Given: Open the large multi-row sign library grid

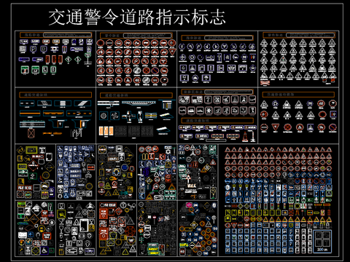Looking at the screenshot, I should tap(279, 200).
